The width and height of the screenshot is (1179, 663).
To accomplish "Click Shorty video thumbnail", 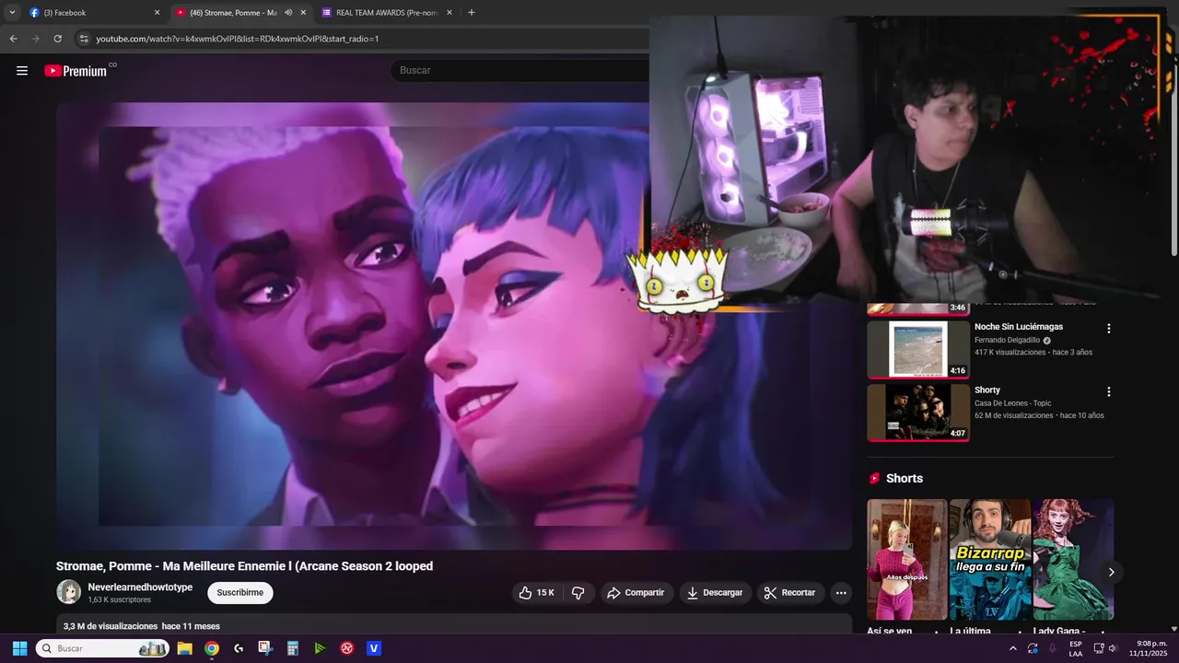I will tap(918, 412).
